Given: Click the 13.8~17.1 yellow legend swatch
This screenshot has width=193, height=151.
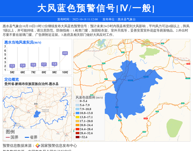Looking at the screenshot, I should pyautogui.click(x=78, y=117).
